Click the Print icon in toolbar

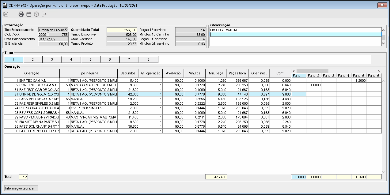pyautogui.click(x=21, y=14)
